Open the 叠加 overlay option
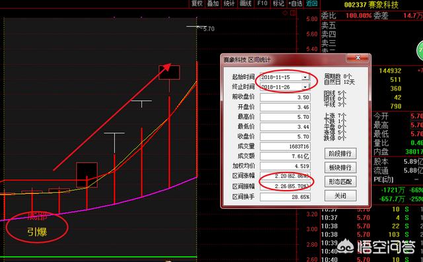Image resolution: width=423 pixels, height=262 pixels. click(213, 3)
